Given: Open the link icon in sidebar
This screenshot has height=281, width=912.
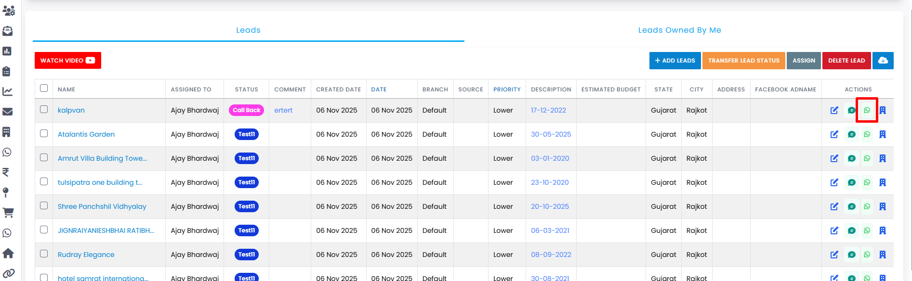Looking at the screenshot, I should (8, 273).
